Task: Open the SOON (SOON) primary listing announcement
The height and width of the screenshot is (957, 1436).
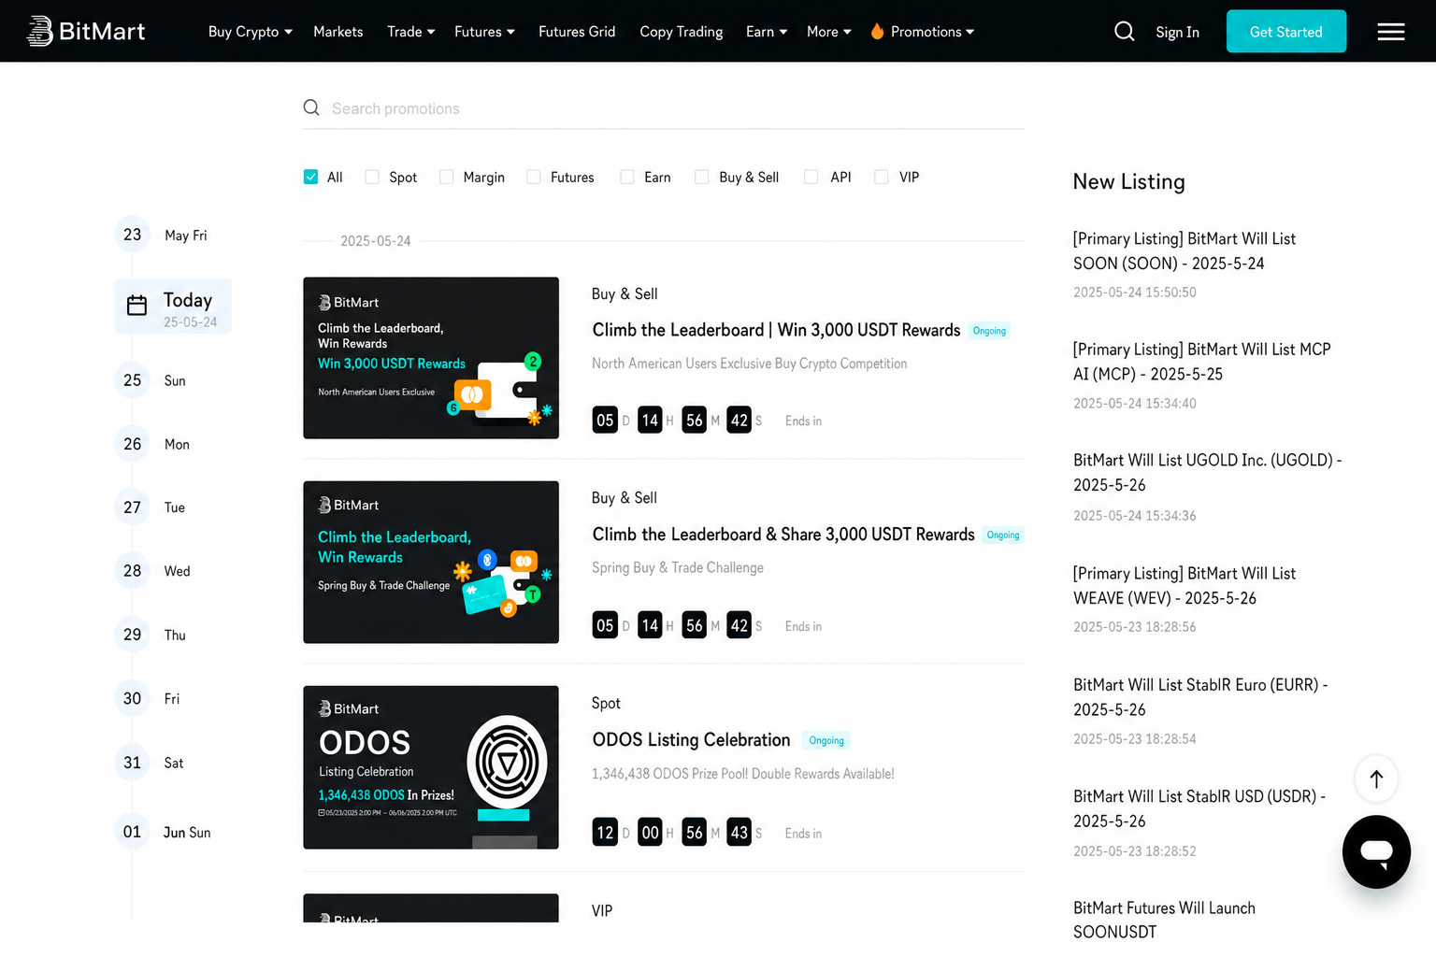Action: click(1185, 251)
